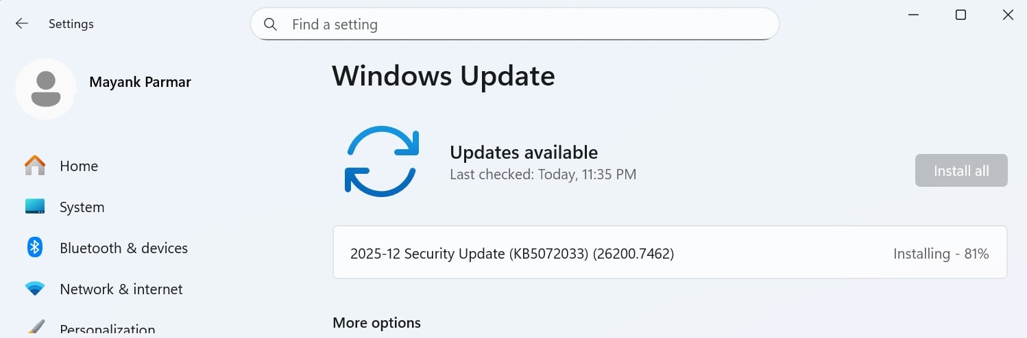This screenshot has height=338, width=1027.
Task: Click the Home house icon in the sidebar
Action: pos(35,166)
